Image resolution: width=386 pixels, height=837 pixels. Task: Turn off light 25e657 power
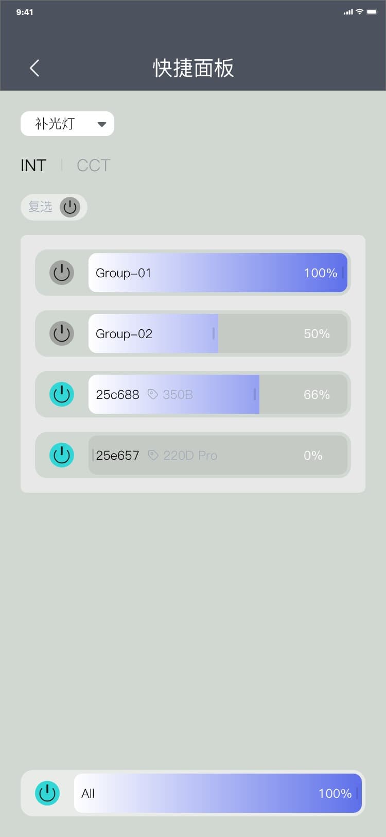click(62, 455)
